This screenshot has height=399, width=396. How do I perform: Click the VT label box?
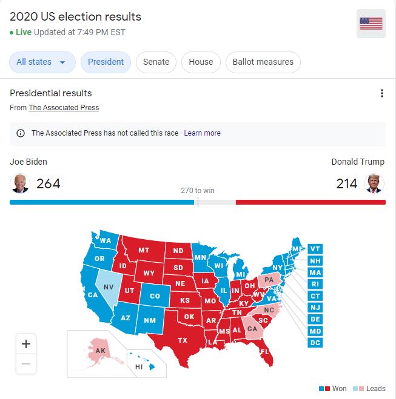click(x=315, y=249)
